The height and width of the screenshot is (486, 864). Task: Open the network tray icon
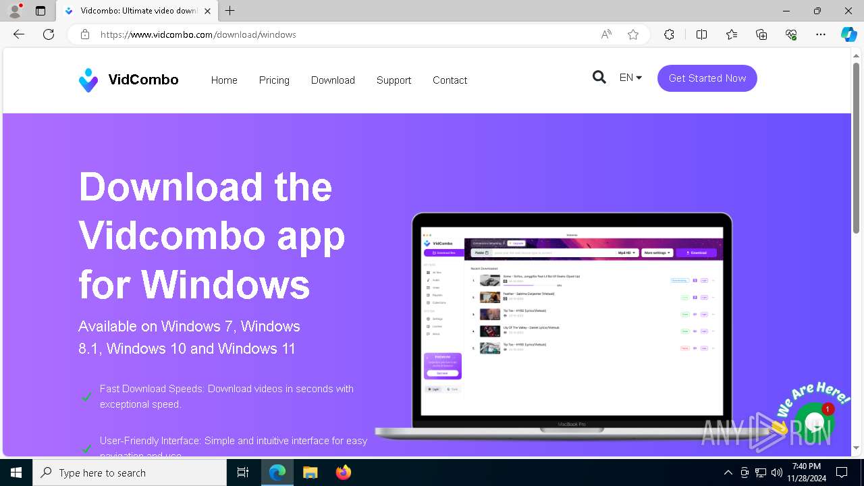[x=761, y=473]
